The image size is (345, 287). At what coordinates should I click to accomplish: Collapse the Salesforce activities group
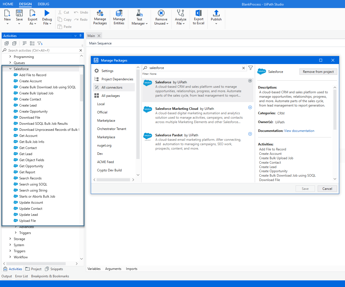[10, 69]
